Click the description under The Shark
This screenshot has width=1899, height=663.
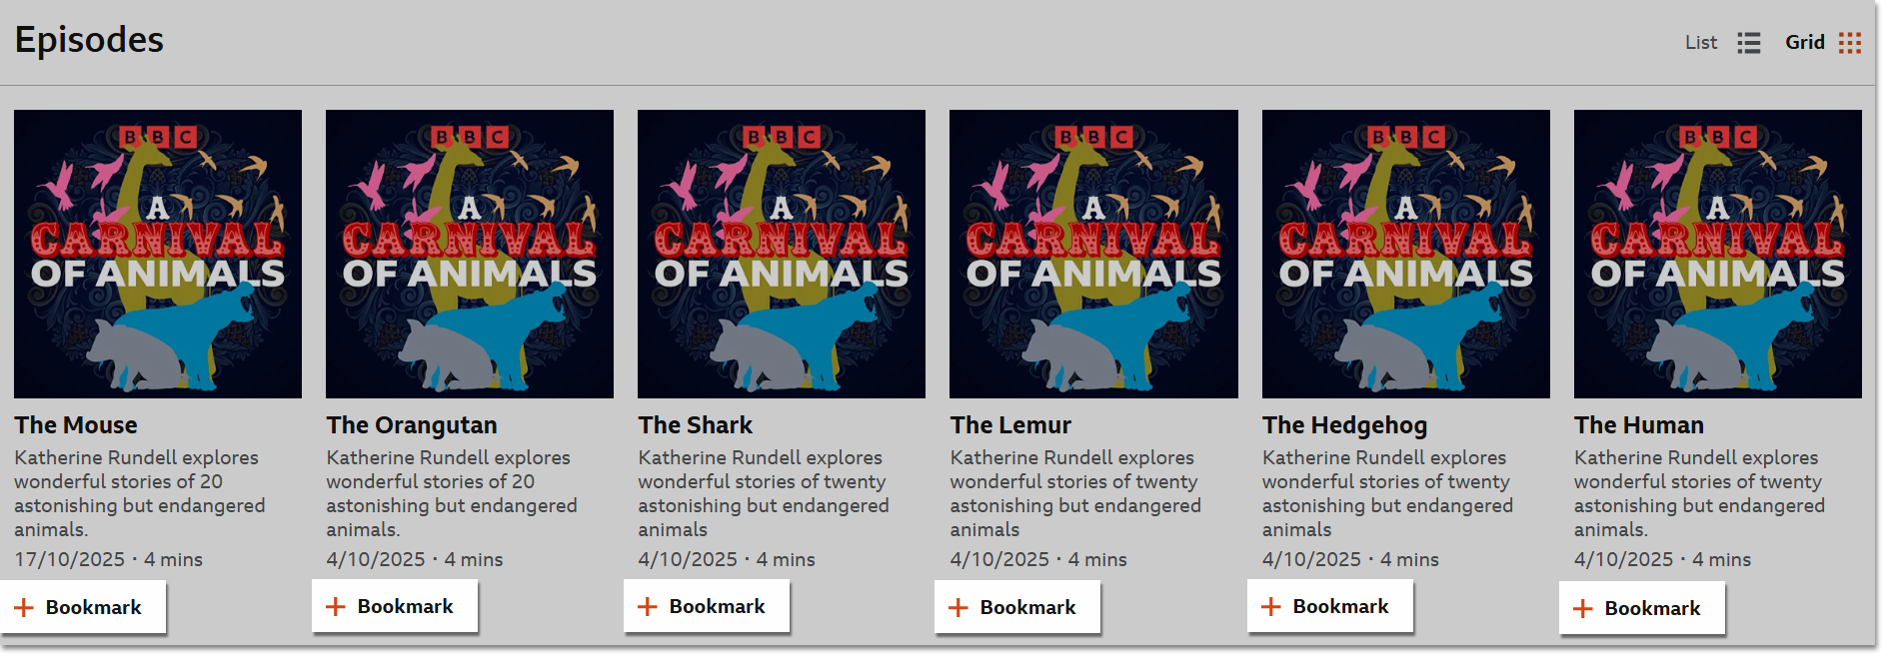(764, 493)
